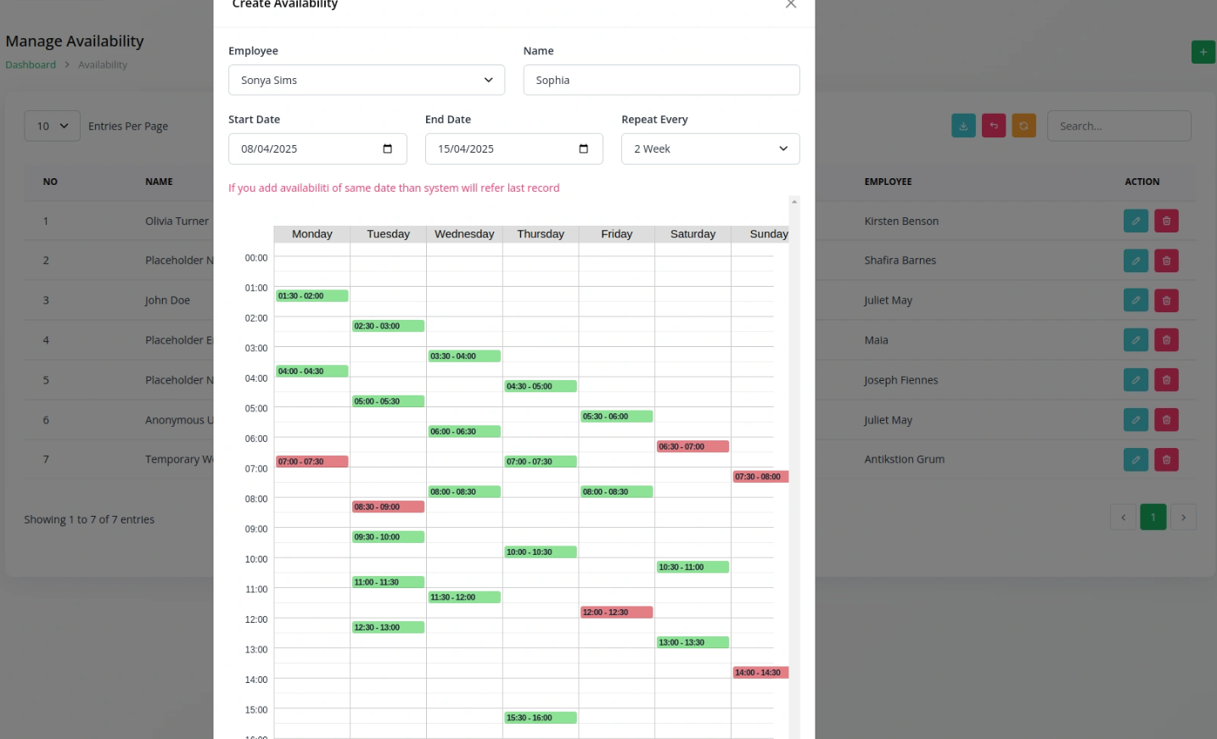Select red Friday 12:00 - 12:30 slot
Screen dimensions: 1217x739
617,612
